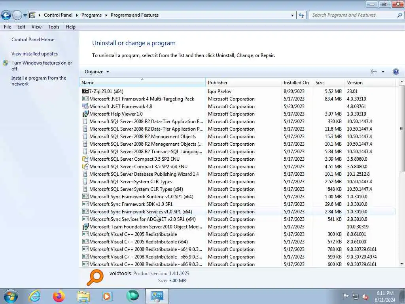Image resolution: width=405 pixels, height=304 pixels.
Task: Click the SQL Server Database Publishing Wizard icon
Action: 85,174
